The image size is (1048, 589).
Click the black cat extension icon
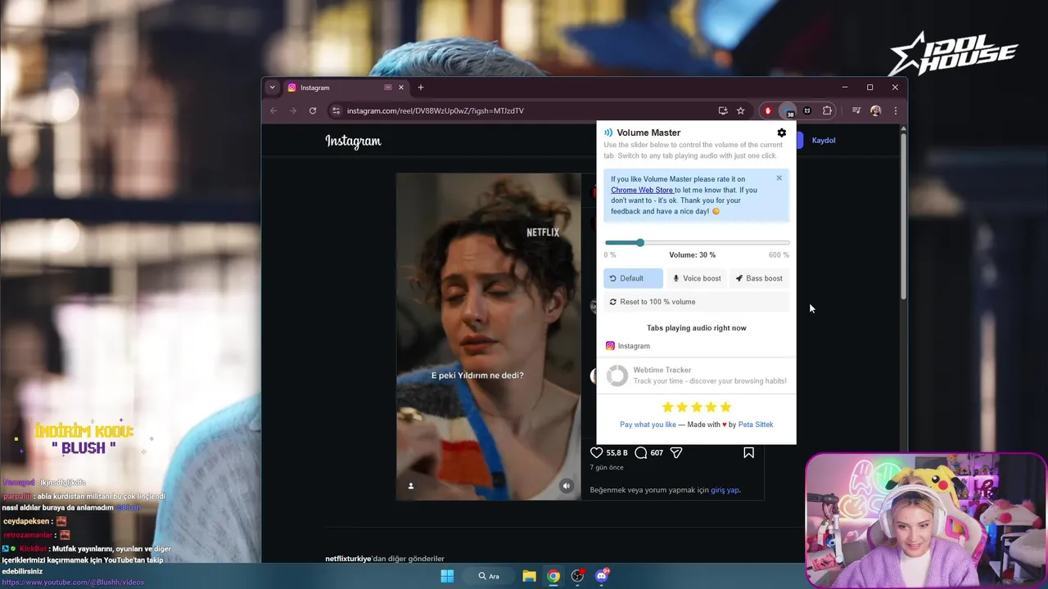[807, 110]
